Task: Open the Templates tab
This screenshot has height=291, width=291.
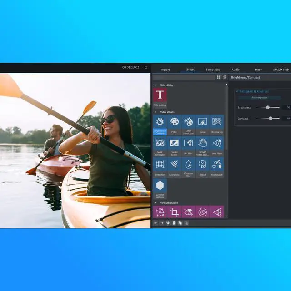Action: (213, 70)
